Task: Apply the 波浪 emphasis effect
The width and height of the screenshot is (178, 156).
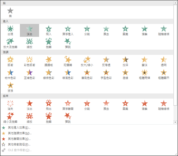Action: pyautogui.click(x=10, y=87)
